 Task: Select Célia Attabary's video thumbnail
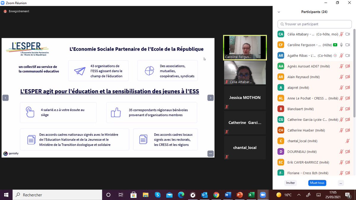point(245,73)
